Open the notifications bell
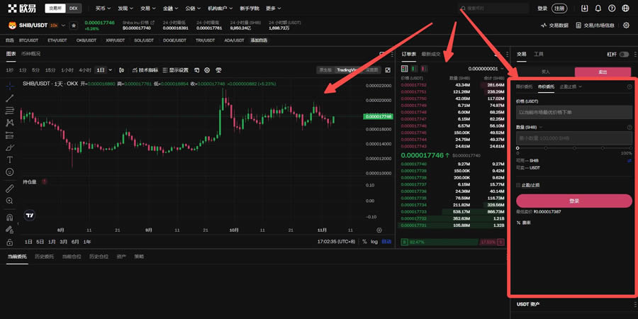The height and width of the screenshot is (319, 638). point(598,9)
